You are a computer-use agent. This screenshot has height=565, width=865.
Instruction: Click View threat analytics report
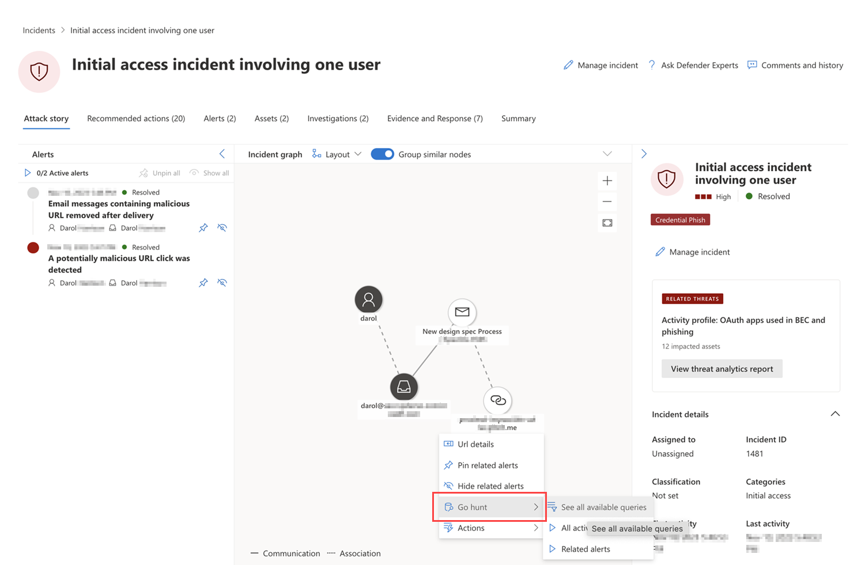pyautogui.click(x=722, y=369)
